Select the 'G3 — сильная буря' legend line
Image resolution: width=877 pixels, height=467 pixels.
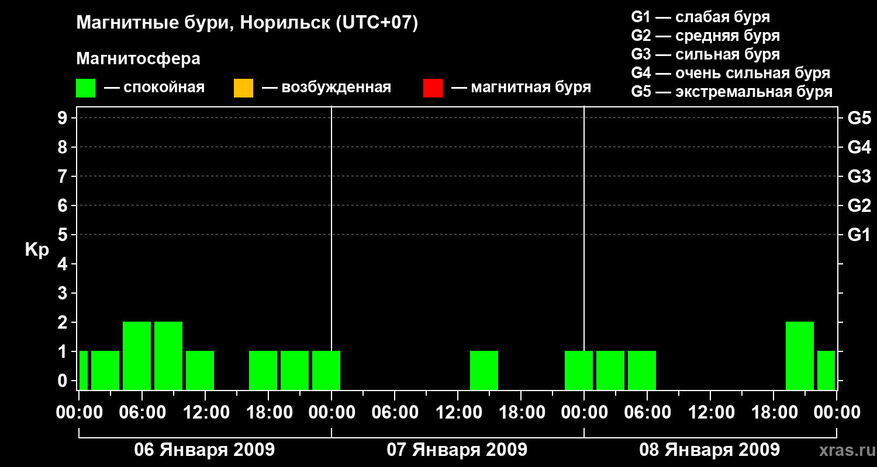click(706, 54)
